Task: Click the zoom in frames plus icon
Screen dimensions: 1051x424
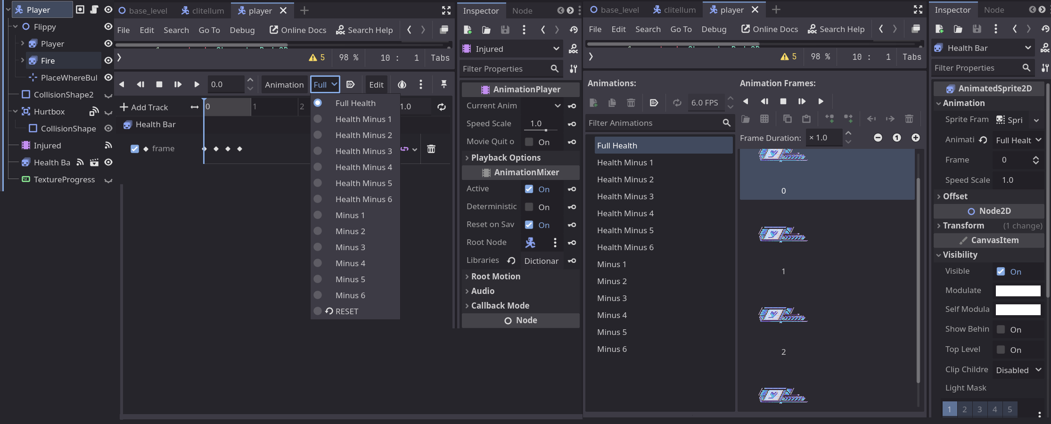Action: 915,138
